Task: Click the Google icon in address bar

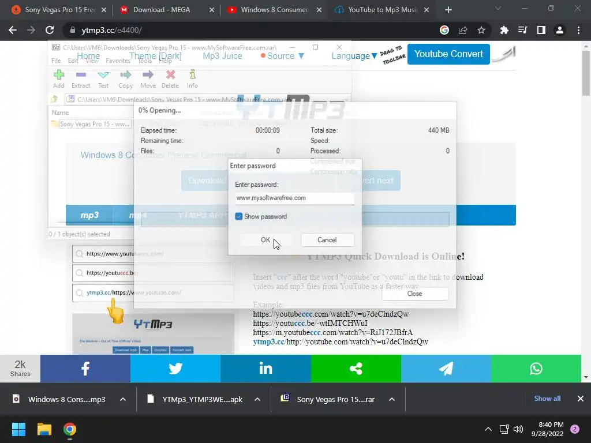Action: [x=444, y=30]
